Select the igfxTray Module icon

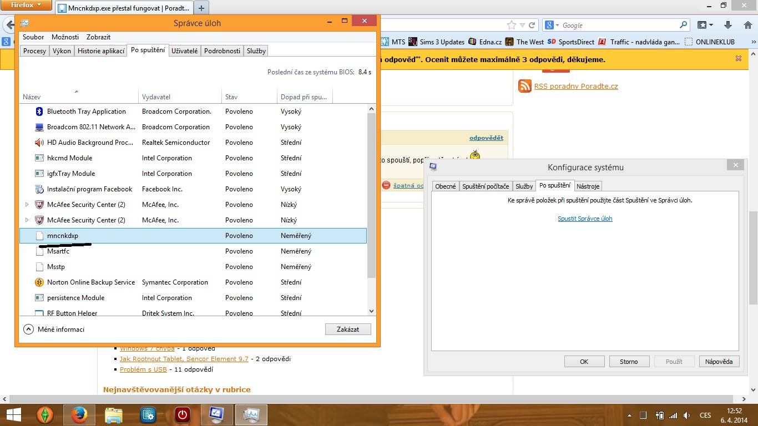tap(39, 174)
